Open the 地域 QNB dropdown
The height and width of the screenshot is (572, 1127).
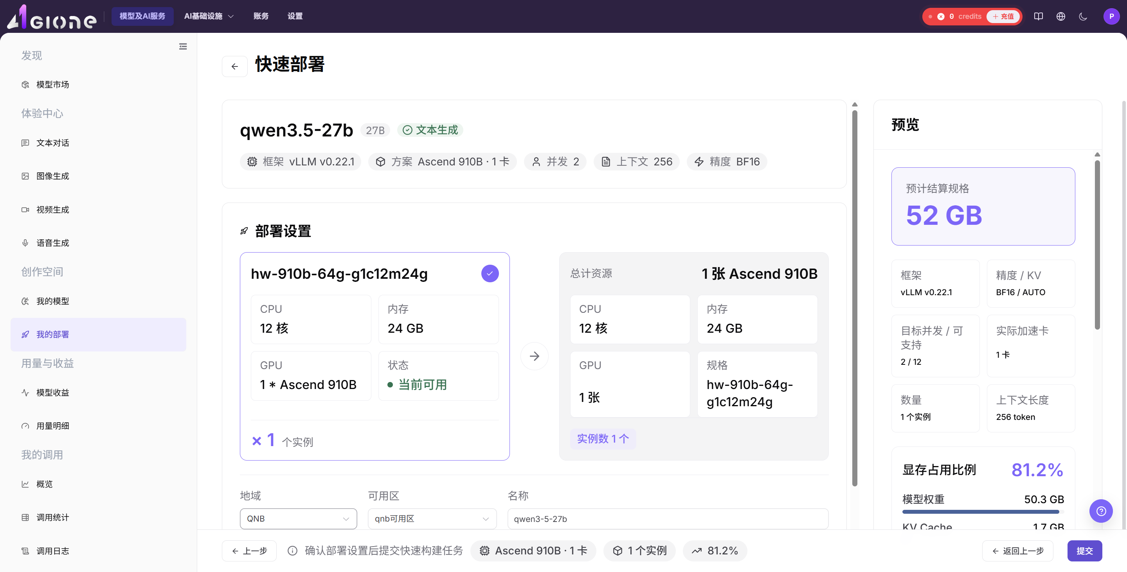pyautogui.click(x=298, y=519)
